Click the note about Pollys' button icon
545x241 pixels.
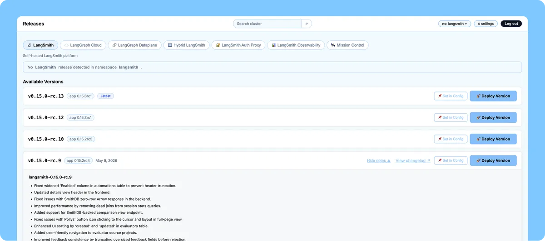108,219
